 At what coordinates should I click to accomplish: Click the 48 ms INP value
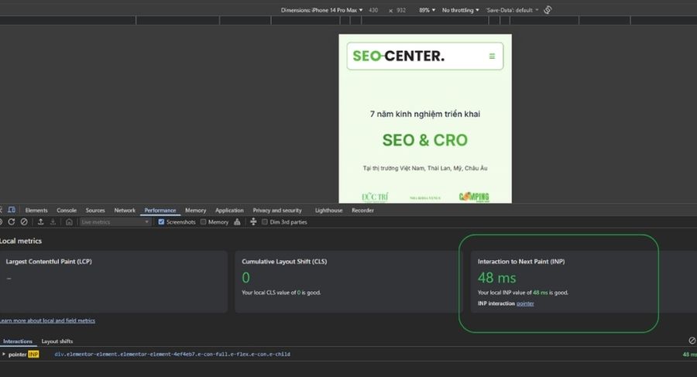pyautogui.click(x=497, y=278)
